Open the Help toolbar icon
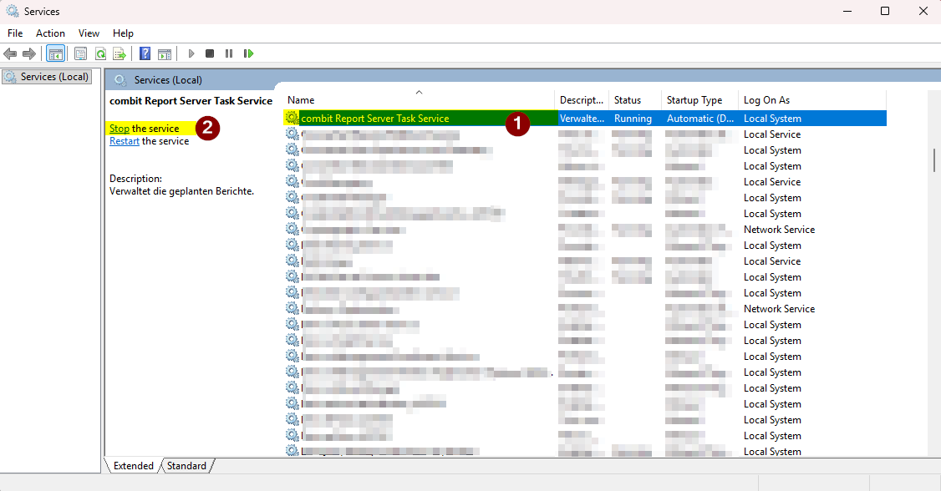 (x=145, y=53)
